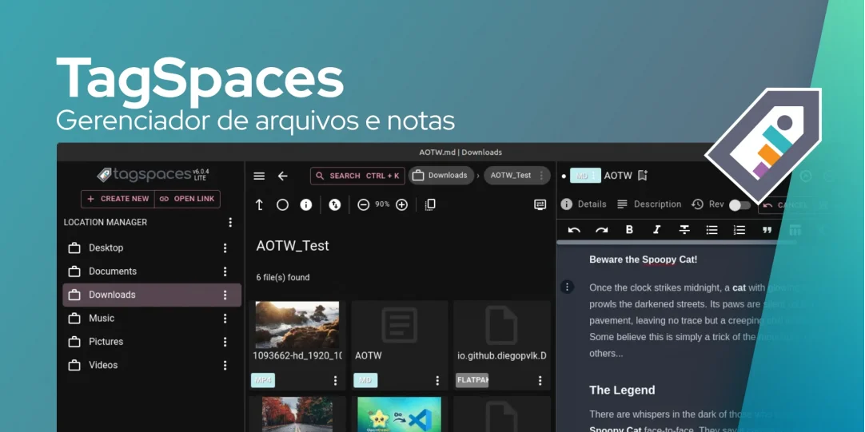The width and height of the screenshot is (865, 432).
Task: Open the AOTW markdown file card icon
Action: [x=400, y=325]
